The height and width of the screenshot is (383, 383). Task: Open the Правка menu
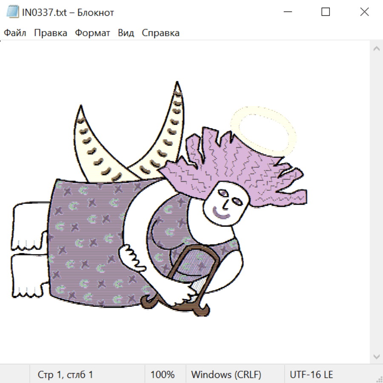coord(51,33)
